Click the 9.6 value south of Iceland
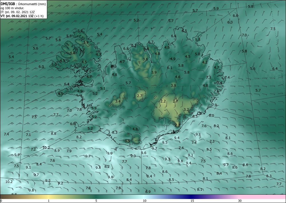The height and width of the screenshot is (203, 286). [144, 153]
